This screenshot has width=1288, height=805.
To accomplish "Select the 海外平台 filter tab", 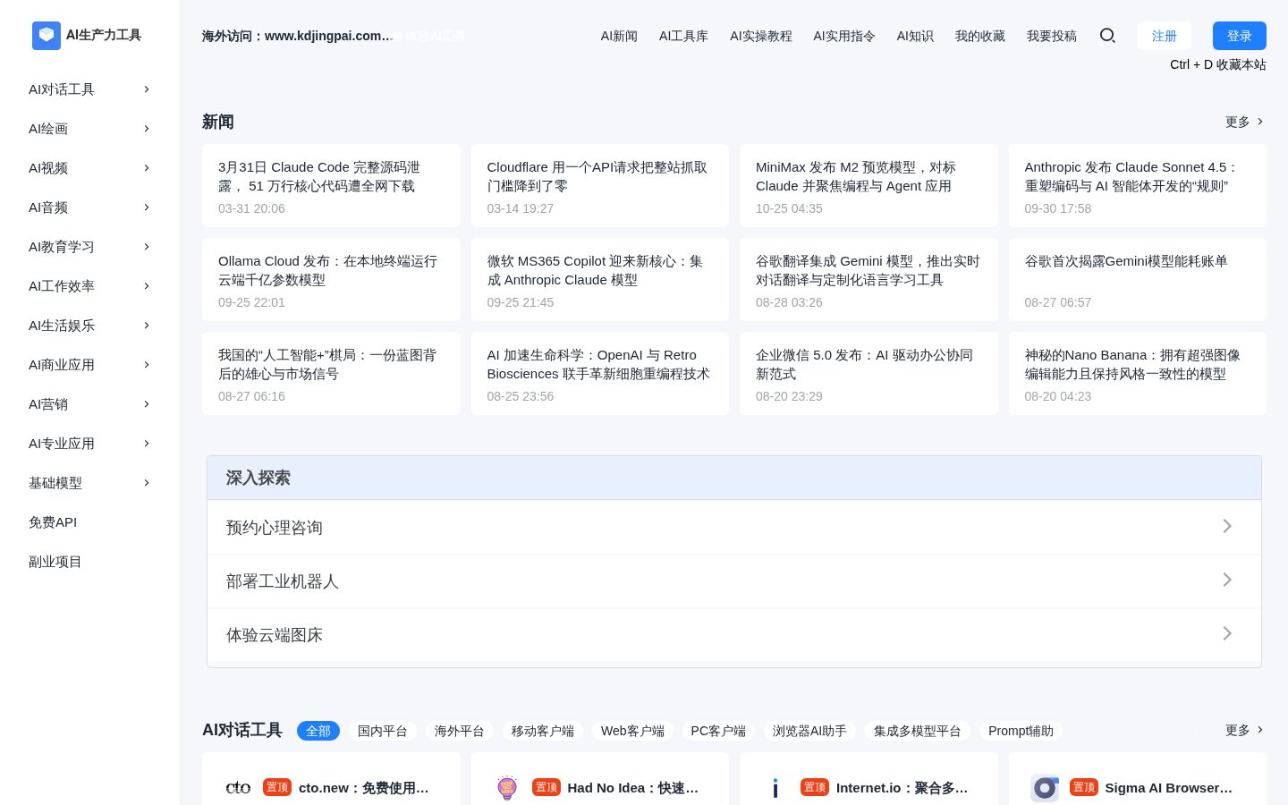I will click(460, 731).
